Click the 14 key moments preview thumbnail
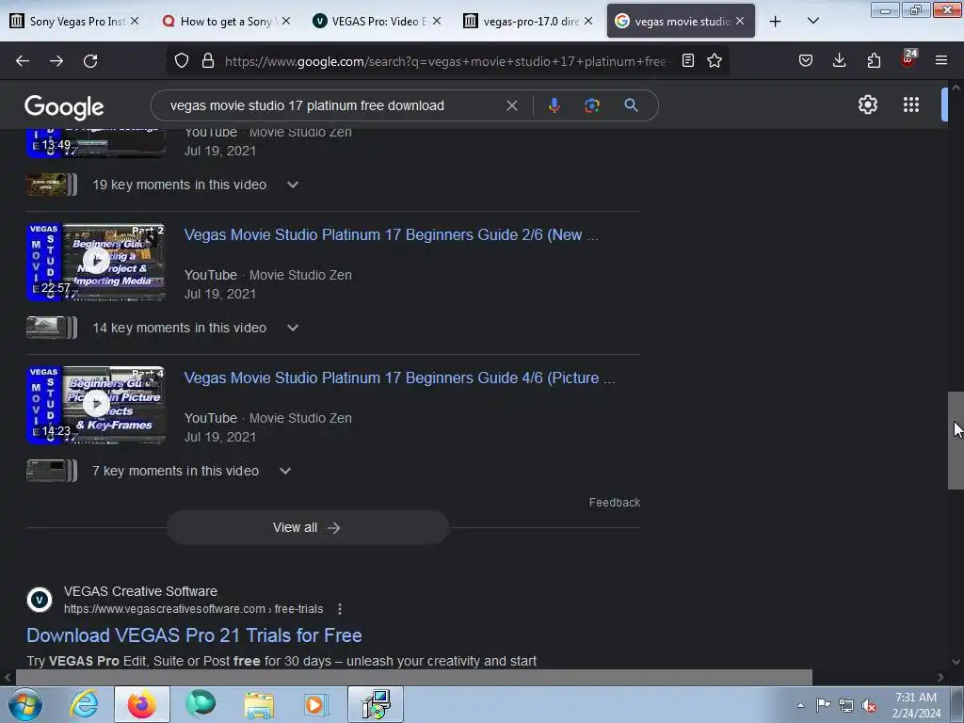964x723 pixels. 52,328
